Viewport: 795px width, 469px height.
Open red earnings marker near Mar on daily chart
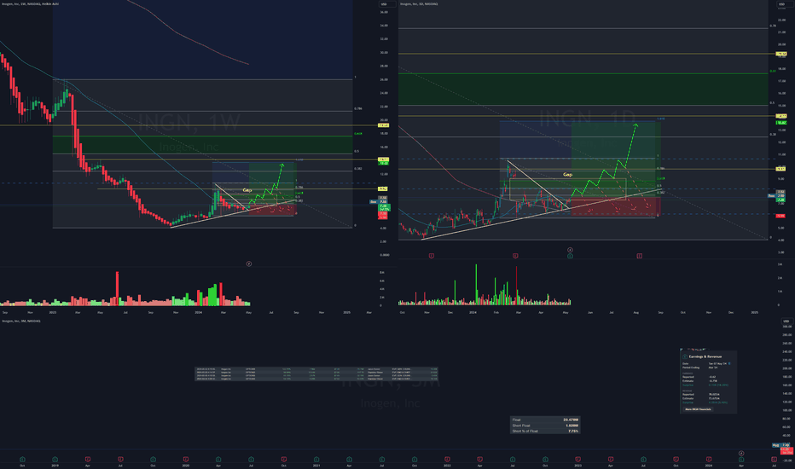[515, 256]
